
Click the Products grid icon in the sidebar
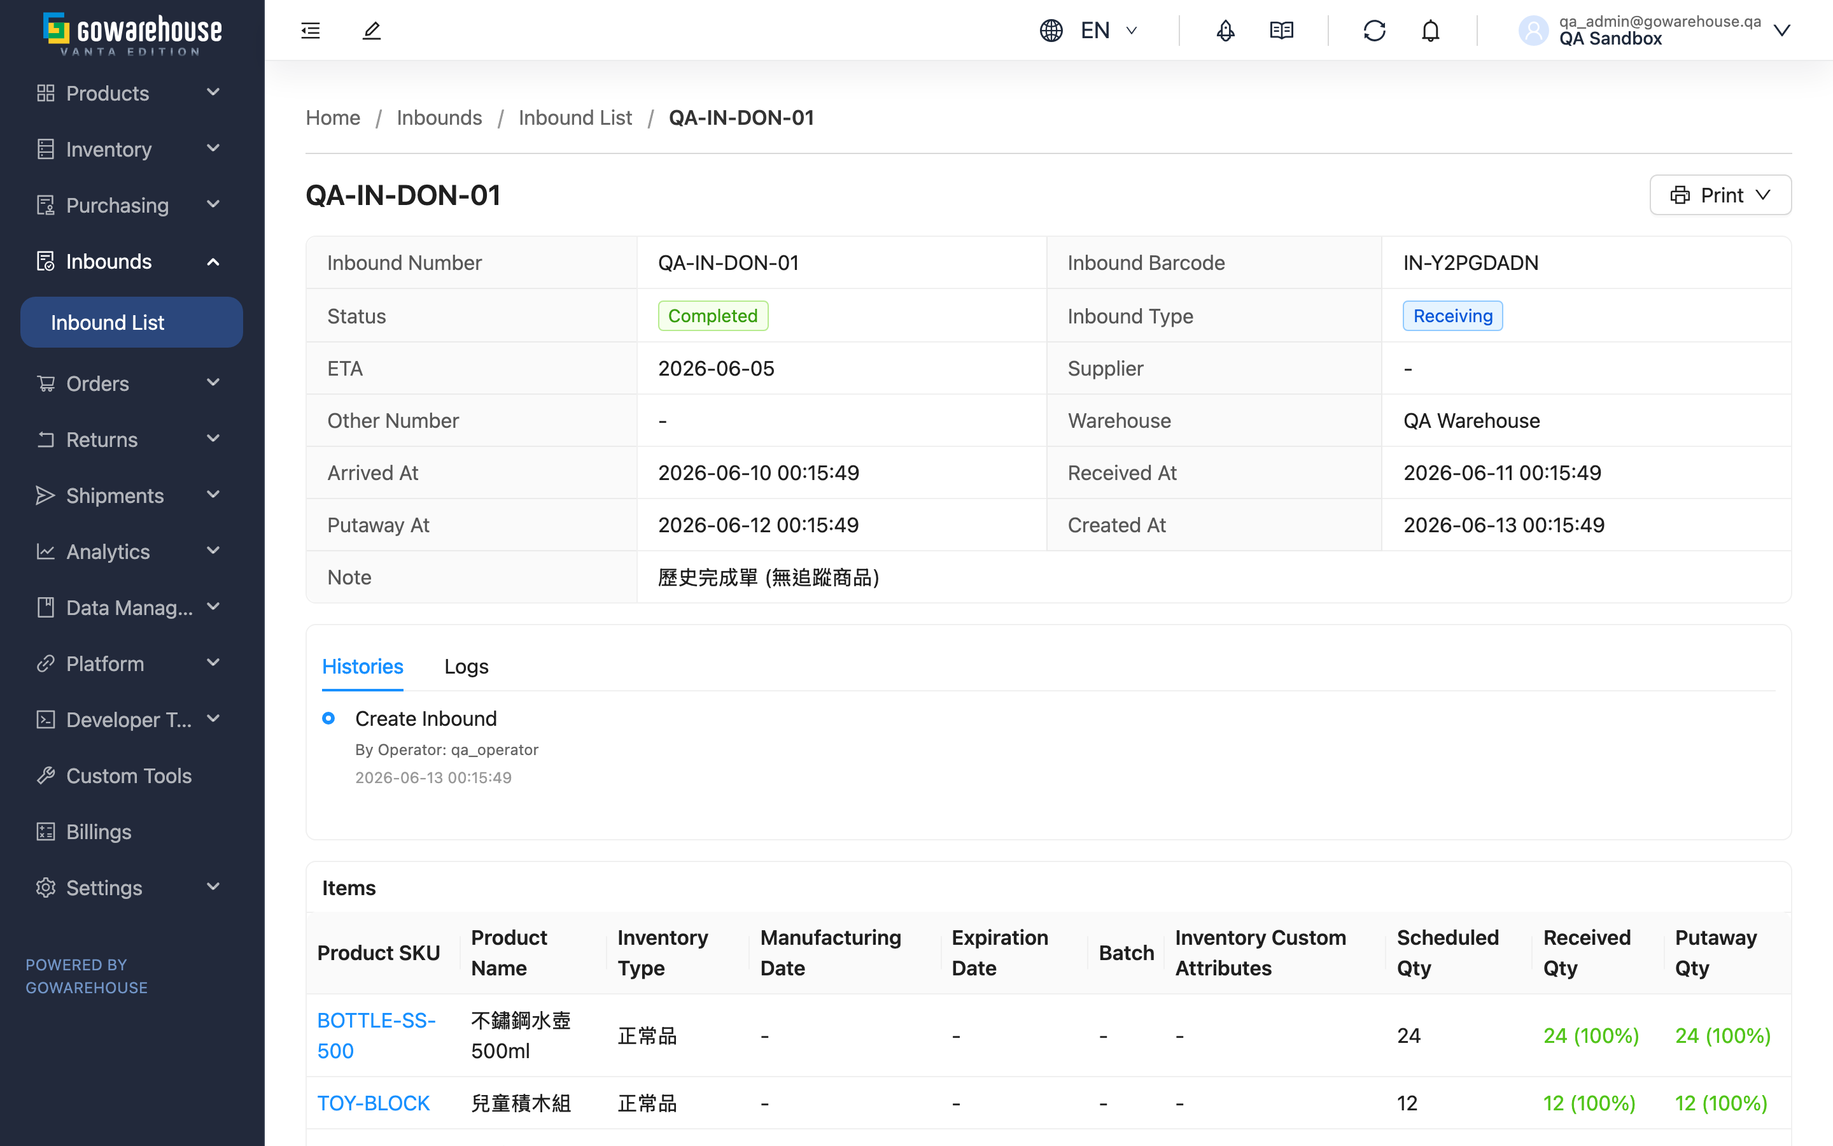click(45, 92)
